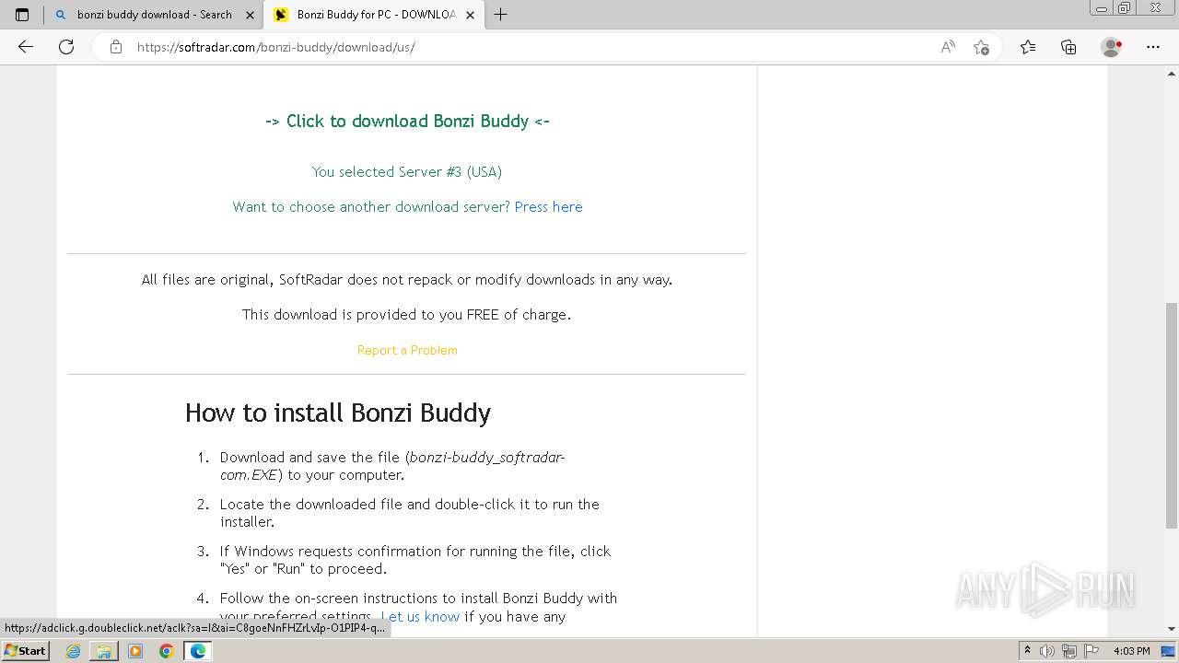Close the bonzi buddy download Search tab
Viewport: 1179px width, 663px height.
[x=250, y=15]
